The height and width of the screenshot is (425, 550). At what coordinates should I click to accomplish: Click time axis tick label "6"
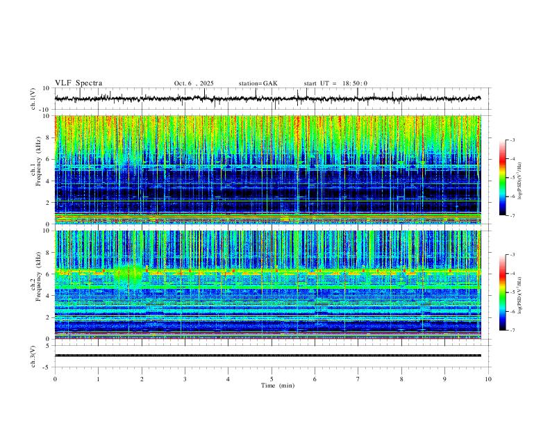[x=315, y=379]
